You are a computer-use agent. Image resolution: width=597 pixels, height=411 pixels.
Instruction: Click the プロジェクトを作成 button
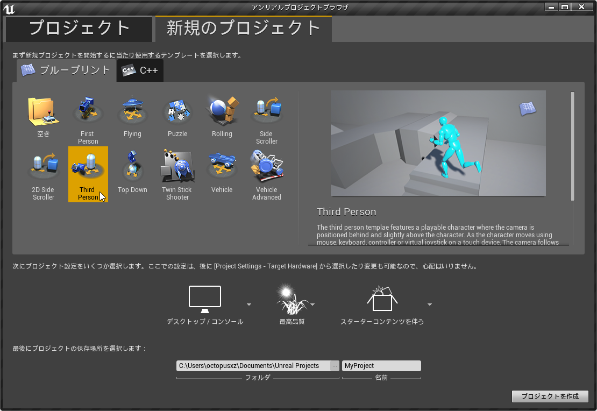550,396
